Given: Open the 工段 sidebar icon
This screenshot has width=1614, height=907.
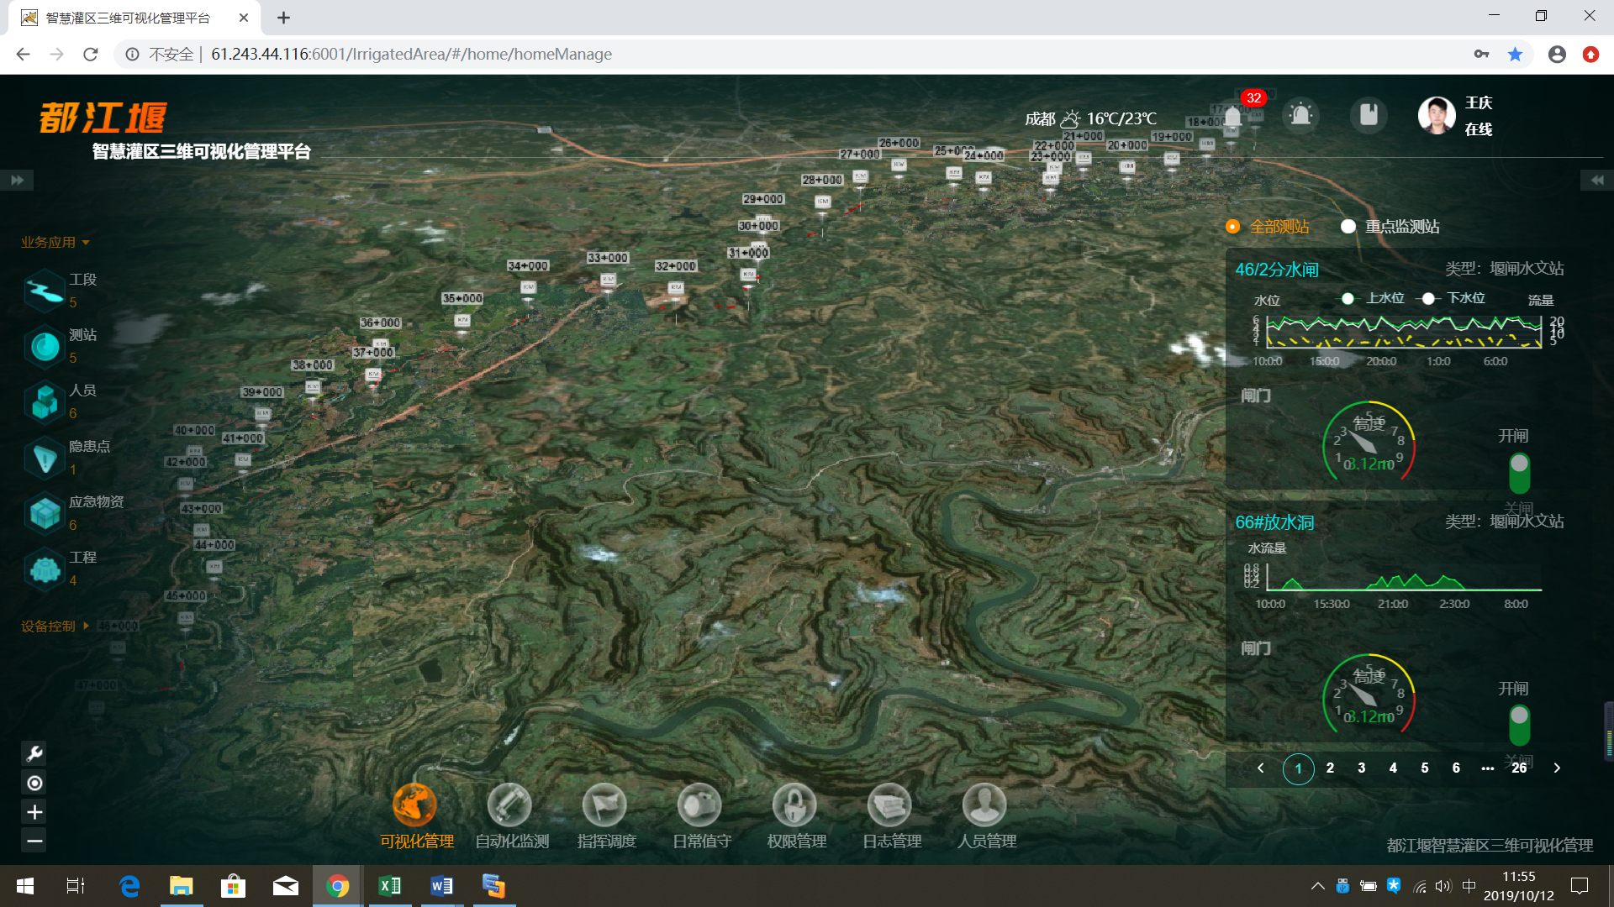Looking at the screenshot, I should (45, 291).
